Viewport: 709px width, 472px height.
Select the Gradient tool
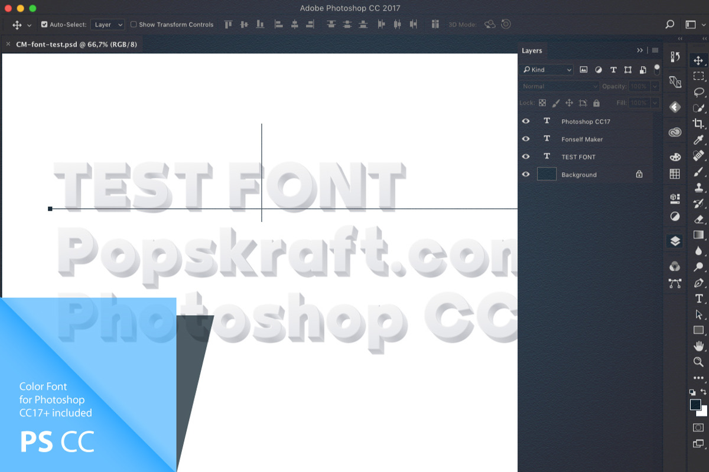(698, 235)
